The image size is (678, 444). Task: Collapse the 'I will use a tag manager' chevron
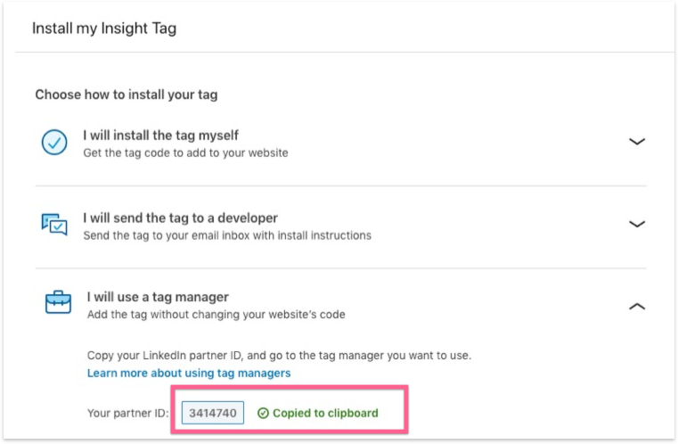click(636, 306)
